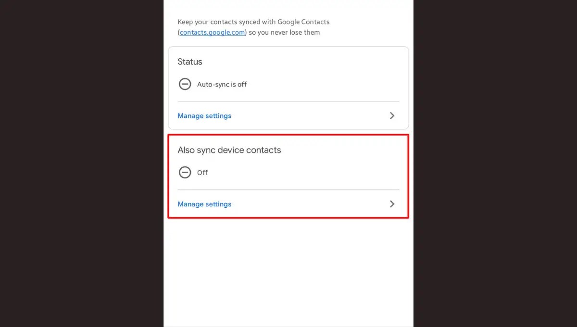Select the Status section header

(x=189, y=62)
